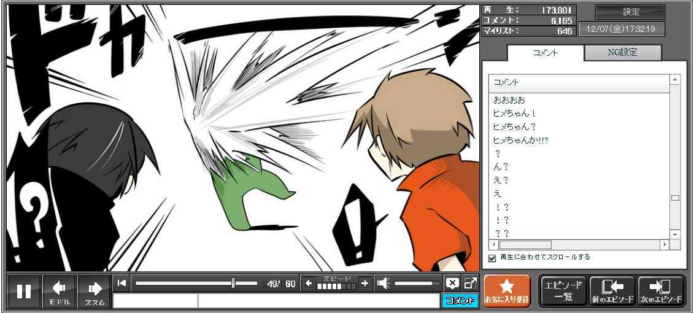Toggle comment overlay display icon
This screenshot has width=694, height=313.
(x=452, y=283)
